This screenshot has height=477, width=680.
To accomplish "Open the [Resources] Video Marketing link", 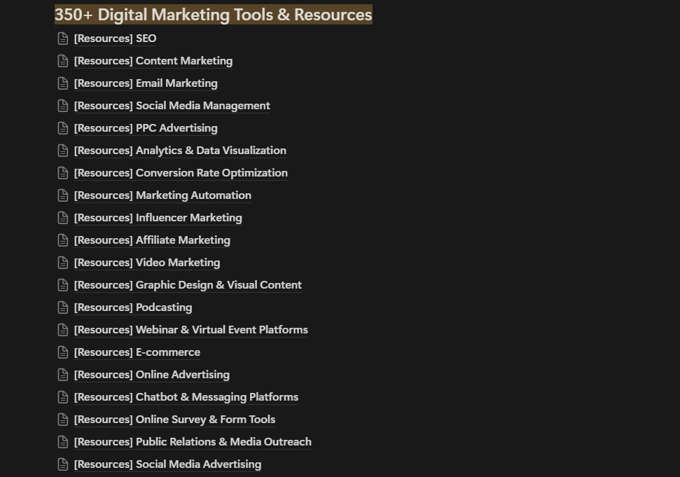I will pyautogui.click(x=147, y=263).
